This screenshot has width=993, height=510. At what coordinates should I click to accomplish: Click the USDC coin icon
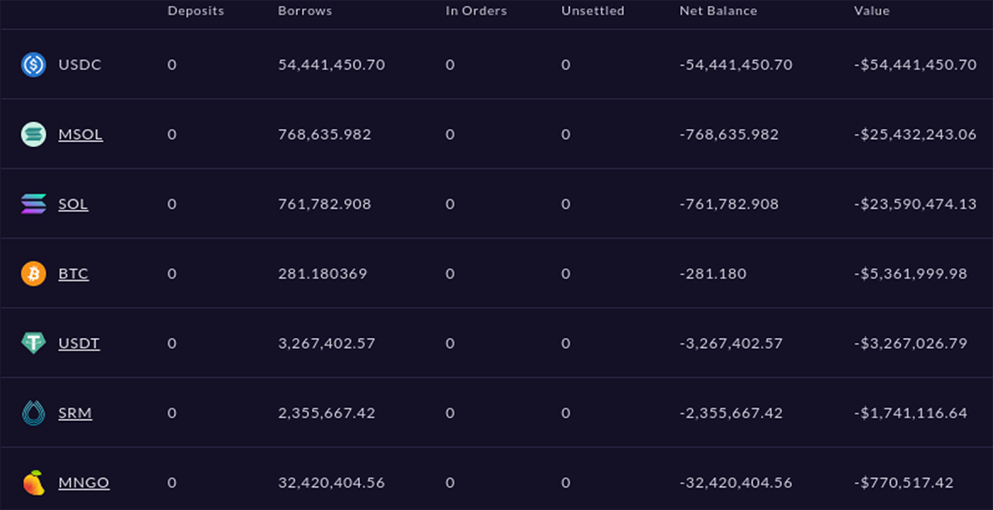point(33,64)
